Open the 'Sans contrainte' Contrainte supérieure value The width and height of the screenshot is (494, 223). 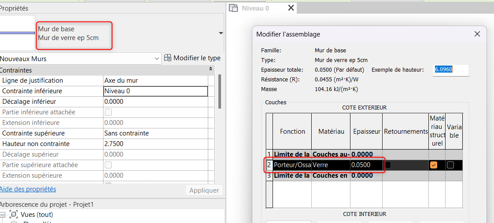155,133
